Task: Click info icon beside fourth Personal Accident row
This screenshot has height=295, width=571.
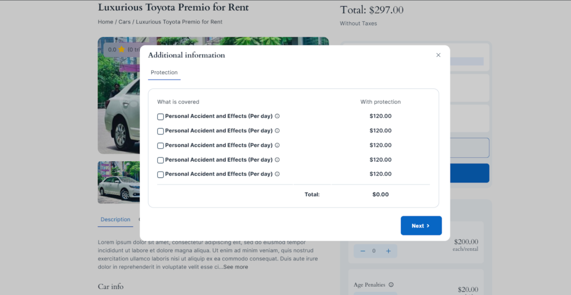Action: [x=277, y=159]
